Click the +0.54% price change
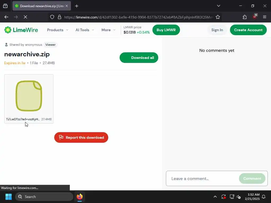 (143, 32)
